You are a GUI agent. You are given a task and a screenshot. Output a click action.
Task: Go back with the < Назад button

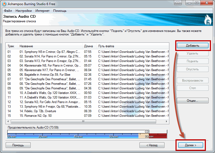pos(152,145)
